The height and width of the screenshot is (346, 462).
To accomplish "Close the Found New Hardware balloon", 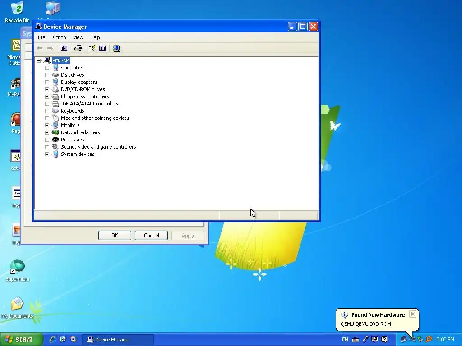I will coord(413,314).
